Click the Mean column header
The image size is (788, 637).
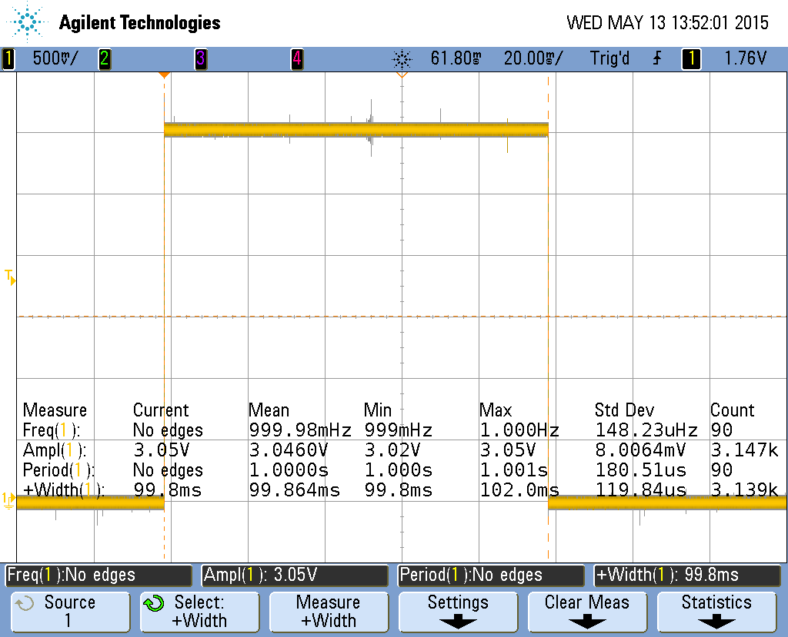pos(269,410)
